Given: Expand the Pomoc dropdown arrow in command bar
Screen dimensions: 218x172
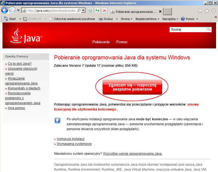Looking at the screenshot, I should point(197,19).
